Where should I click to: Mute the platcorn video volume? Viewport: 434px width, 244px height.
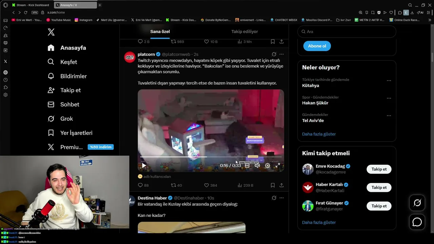pyautogui.click(x=257, y=165)
